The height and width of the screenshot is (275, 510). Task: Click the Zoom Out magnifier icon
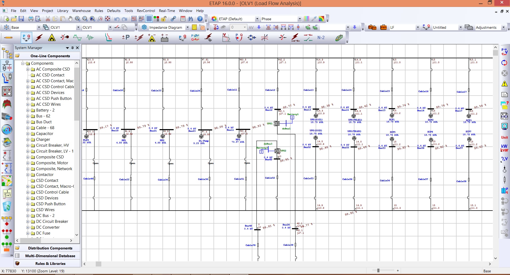[x=85, y=19]
